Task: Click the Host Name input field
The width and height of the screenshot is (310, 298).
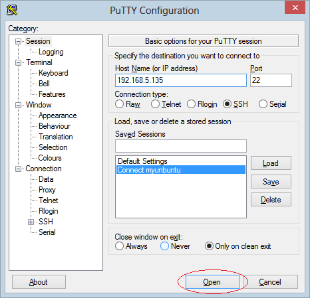Action: pos(181,80)
